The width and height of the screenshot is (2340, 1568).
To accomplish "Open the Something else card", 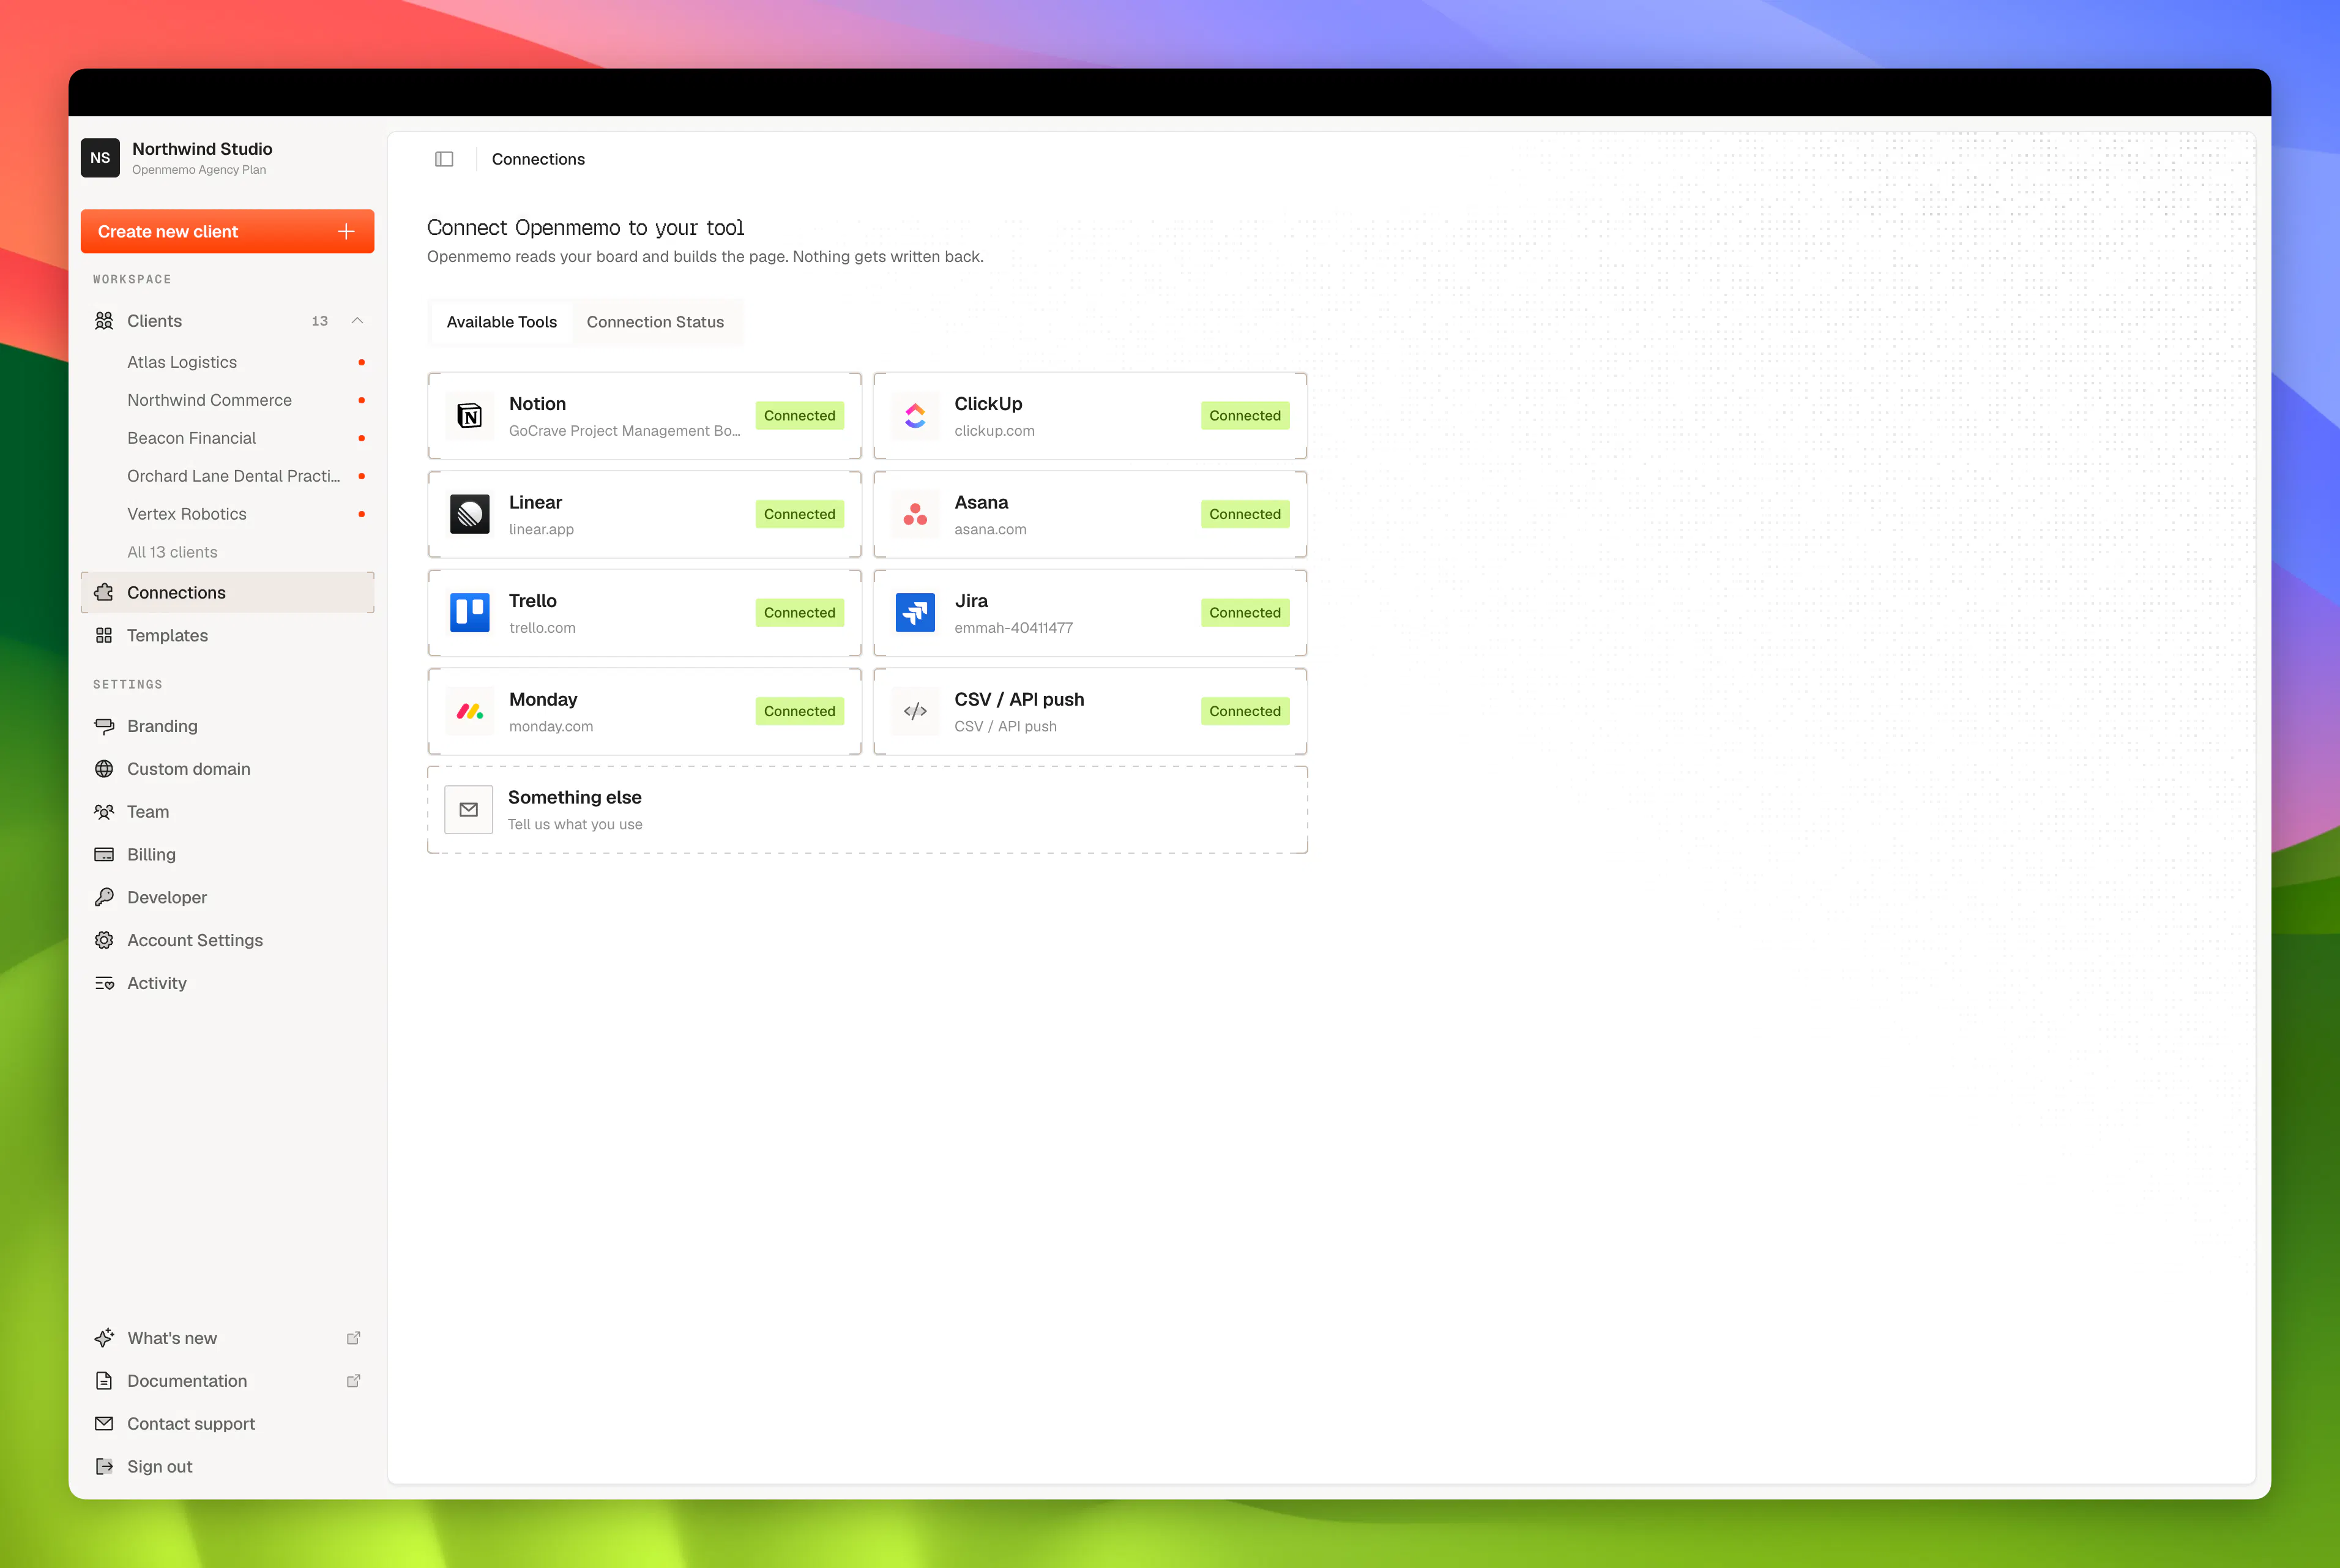I will tap(868, 810).
